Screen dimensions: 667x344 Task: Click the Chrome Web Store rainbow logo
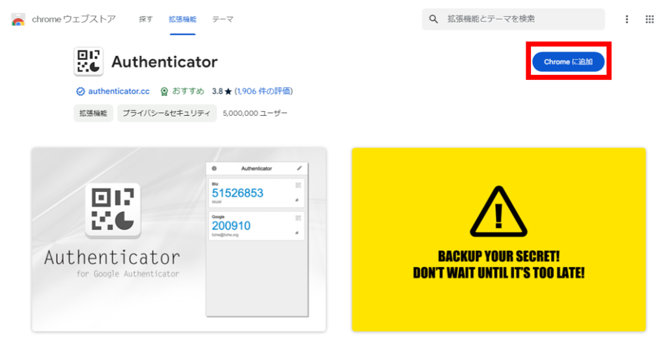click(18, 19)
